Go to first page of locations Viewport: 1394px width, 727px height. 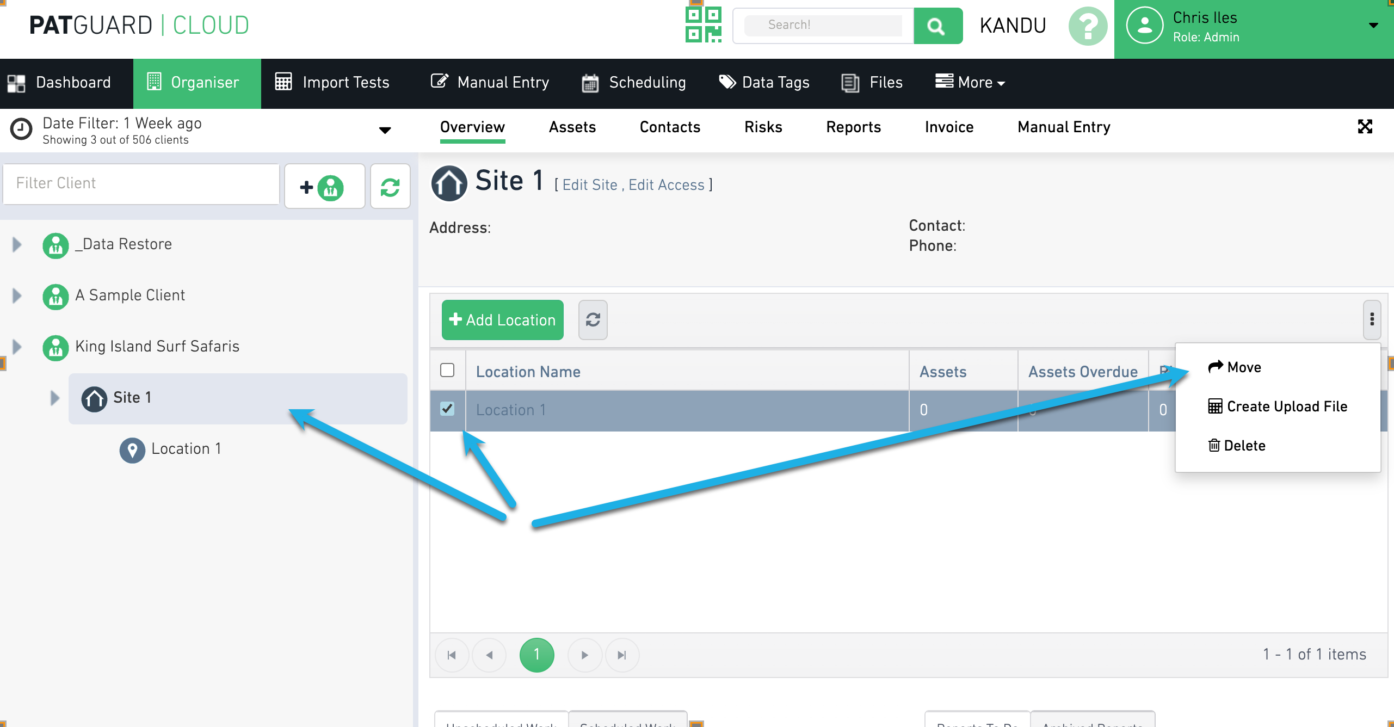452,655
